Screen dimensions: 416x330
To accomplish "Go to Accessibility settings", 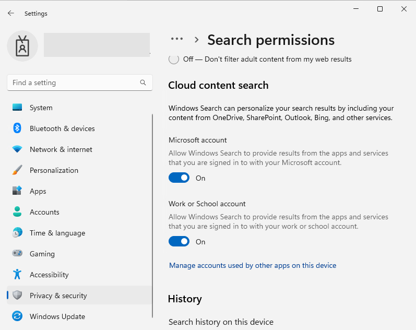I will (x=79, y=275).
